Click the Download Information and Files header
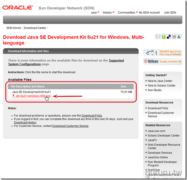The image size is (187, 180). (28, 51)
